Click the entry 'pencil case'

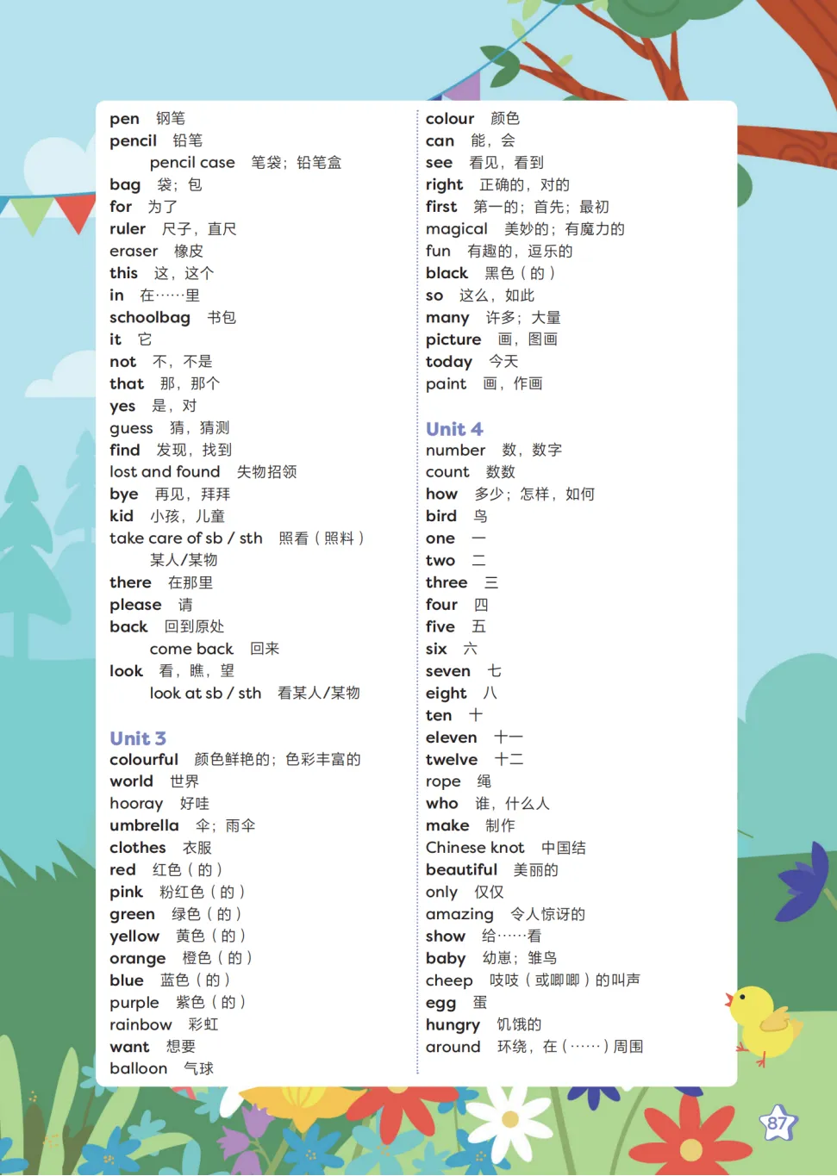pos(192,163)
